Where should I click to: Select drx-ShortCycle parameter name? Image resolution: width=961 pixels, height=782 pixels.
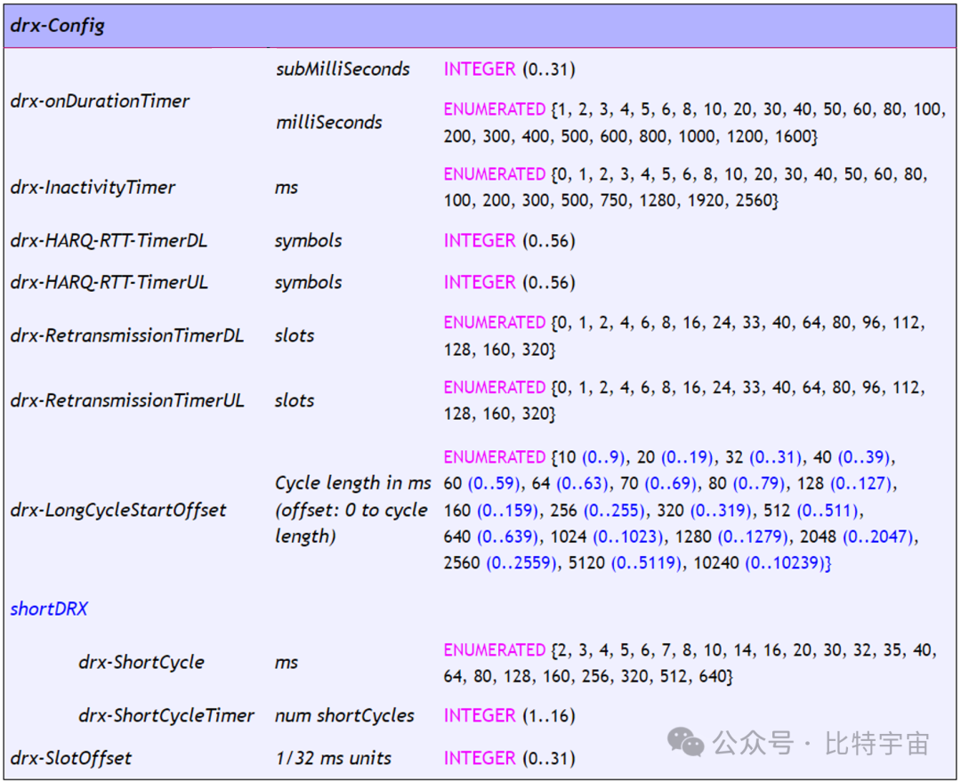(x=141, y=663)
